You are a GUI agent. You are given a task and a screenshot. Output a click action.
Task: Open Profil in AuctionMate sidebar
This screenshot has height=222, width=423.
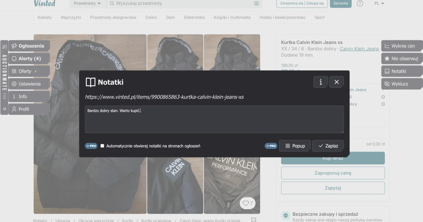click(x=29, y=109)
